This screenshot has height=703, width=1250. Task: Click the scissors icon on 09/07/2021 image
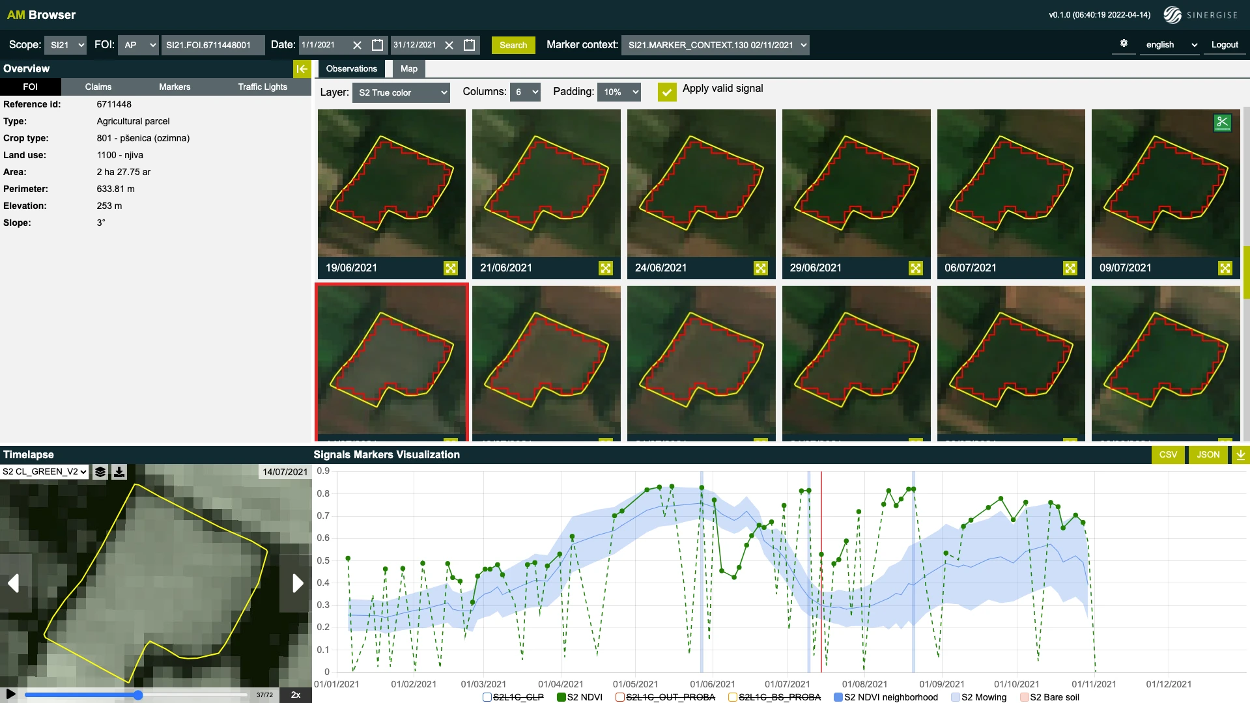1222,122
